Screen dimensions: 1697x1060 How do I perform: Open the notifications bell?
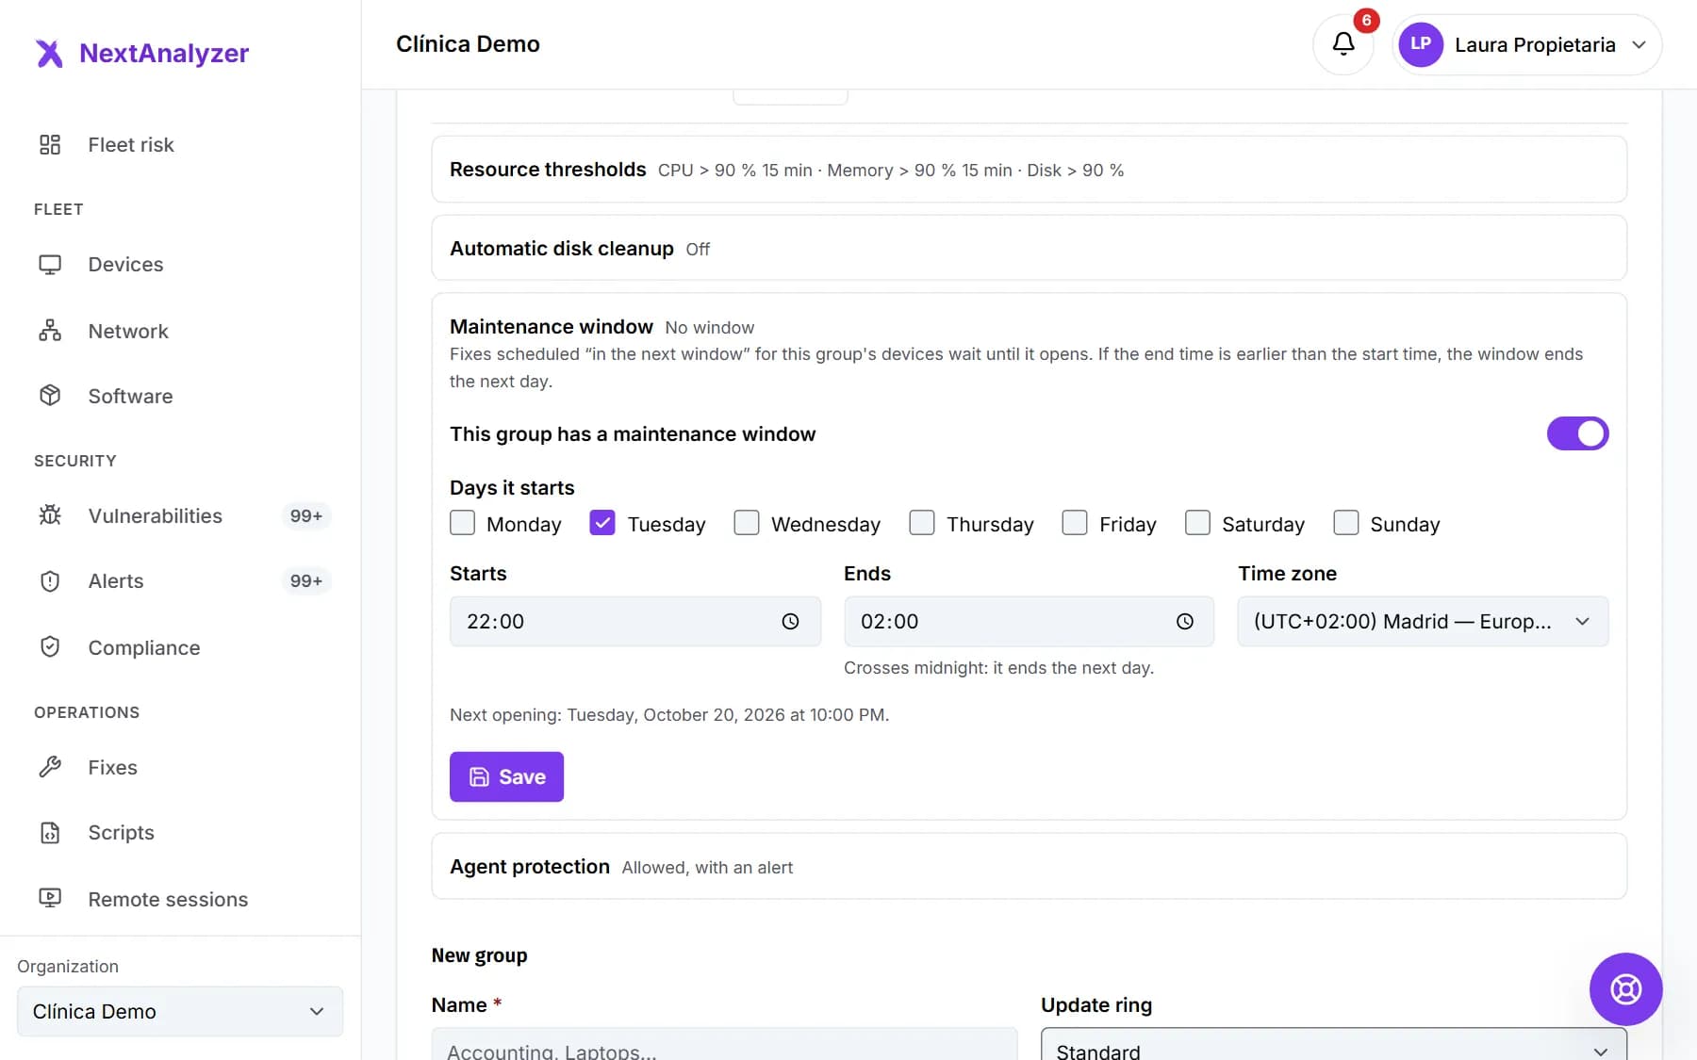point(1343,44)
